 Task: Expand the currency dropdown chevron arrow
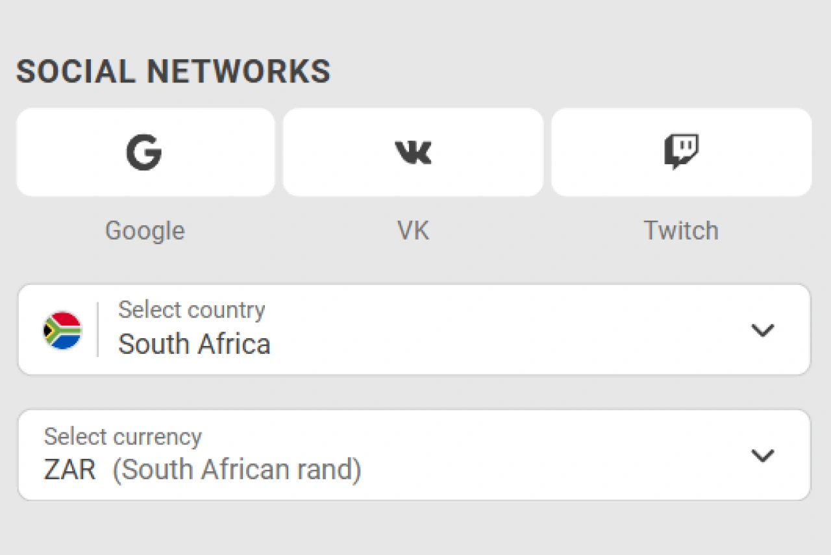pyautogui.click(x=762, y=456)
